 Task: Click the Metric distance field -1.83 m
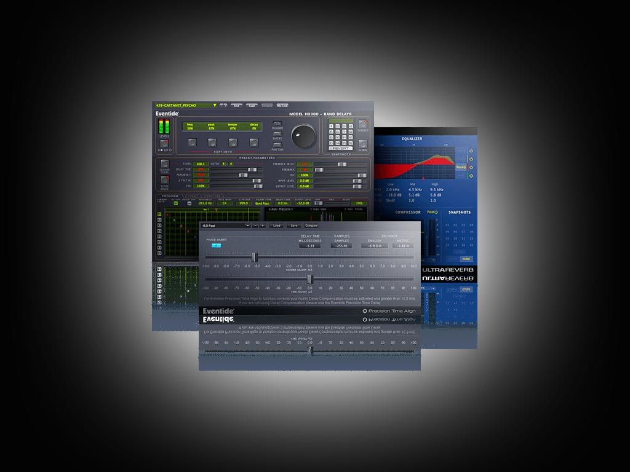coord(402,246)
